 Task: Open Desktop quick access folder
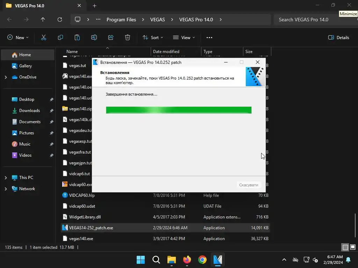[28, 99]
